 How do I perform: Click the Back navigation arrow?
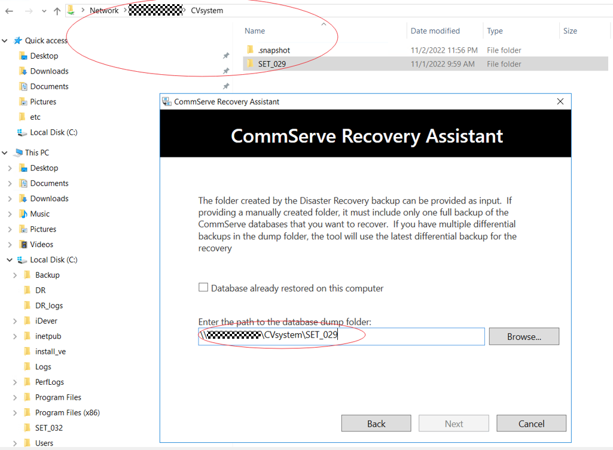[x=9, y=11]
